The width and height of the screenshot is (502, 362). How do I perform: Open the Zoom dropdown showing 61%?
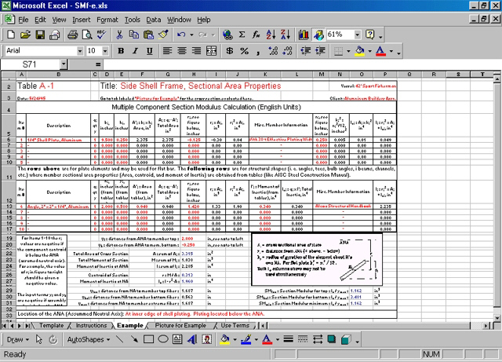coord(358,35)
